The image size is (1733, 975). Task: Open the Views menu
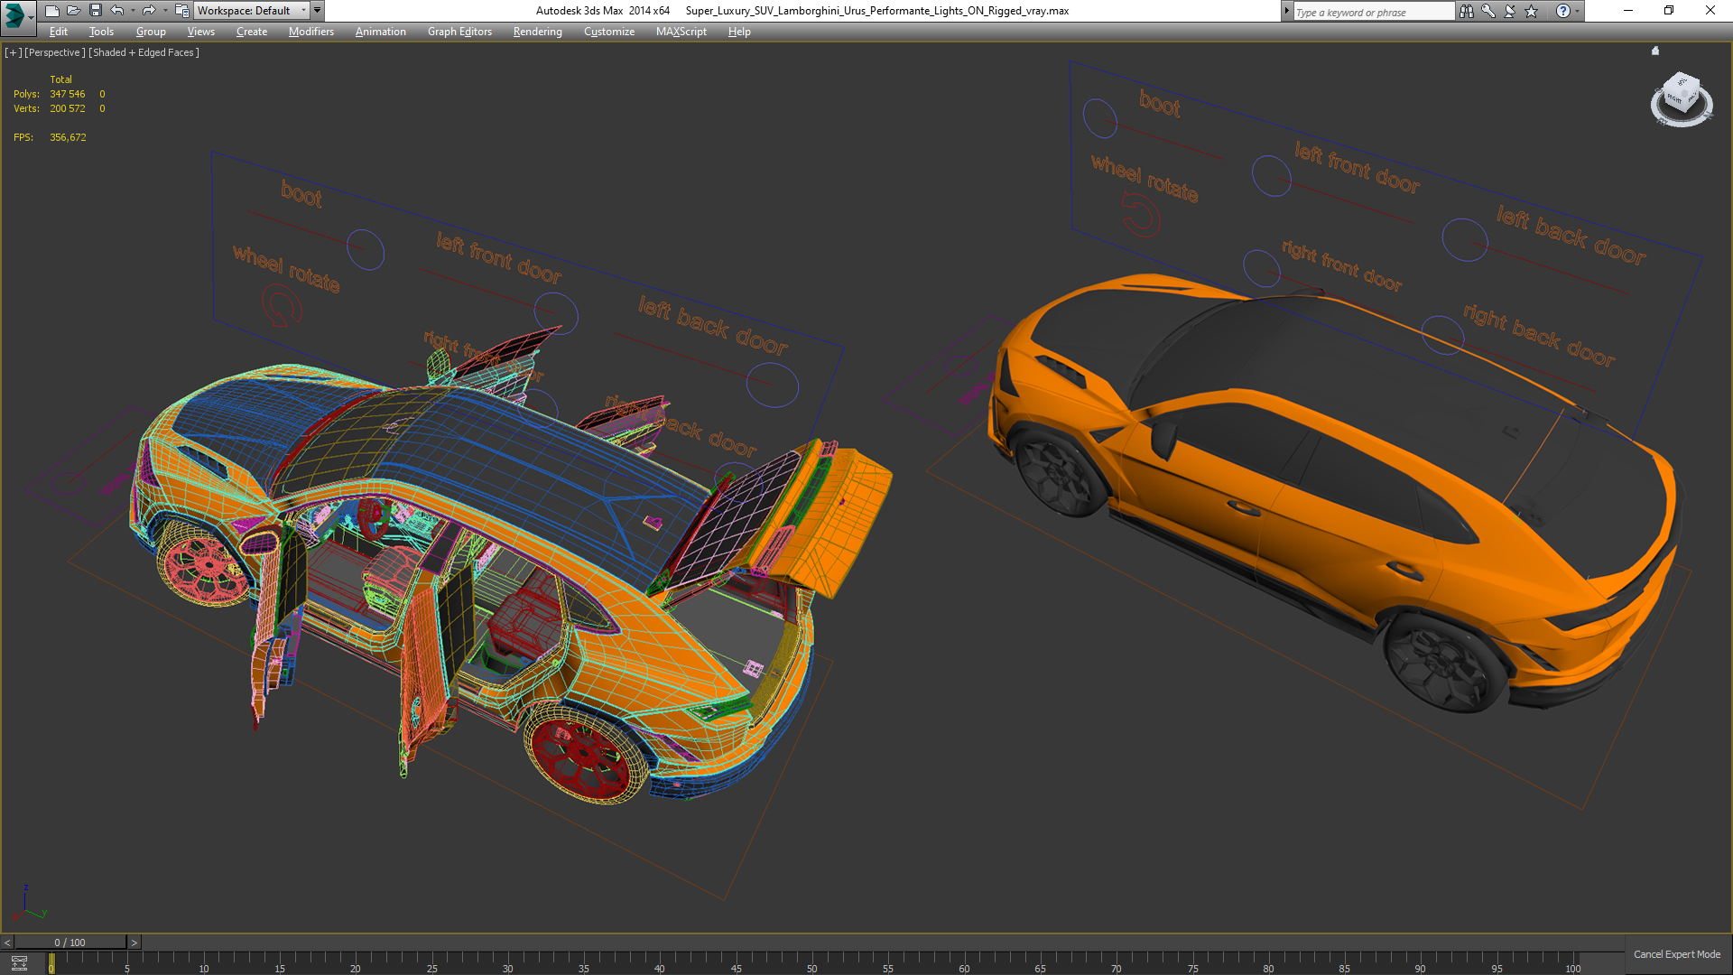click(x=200, y=32)
